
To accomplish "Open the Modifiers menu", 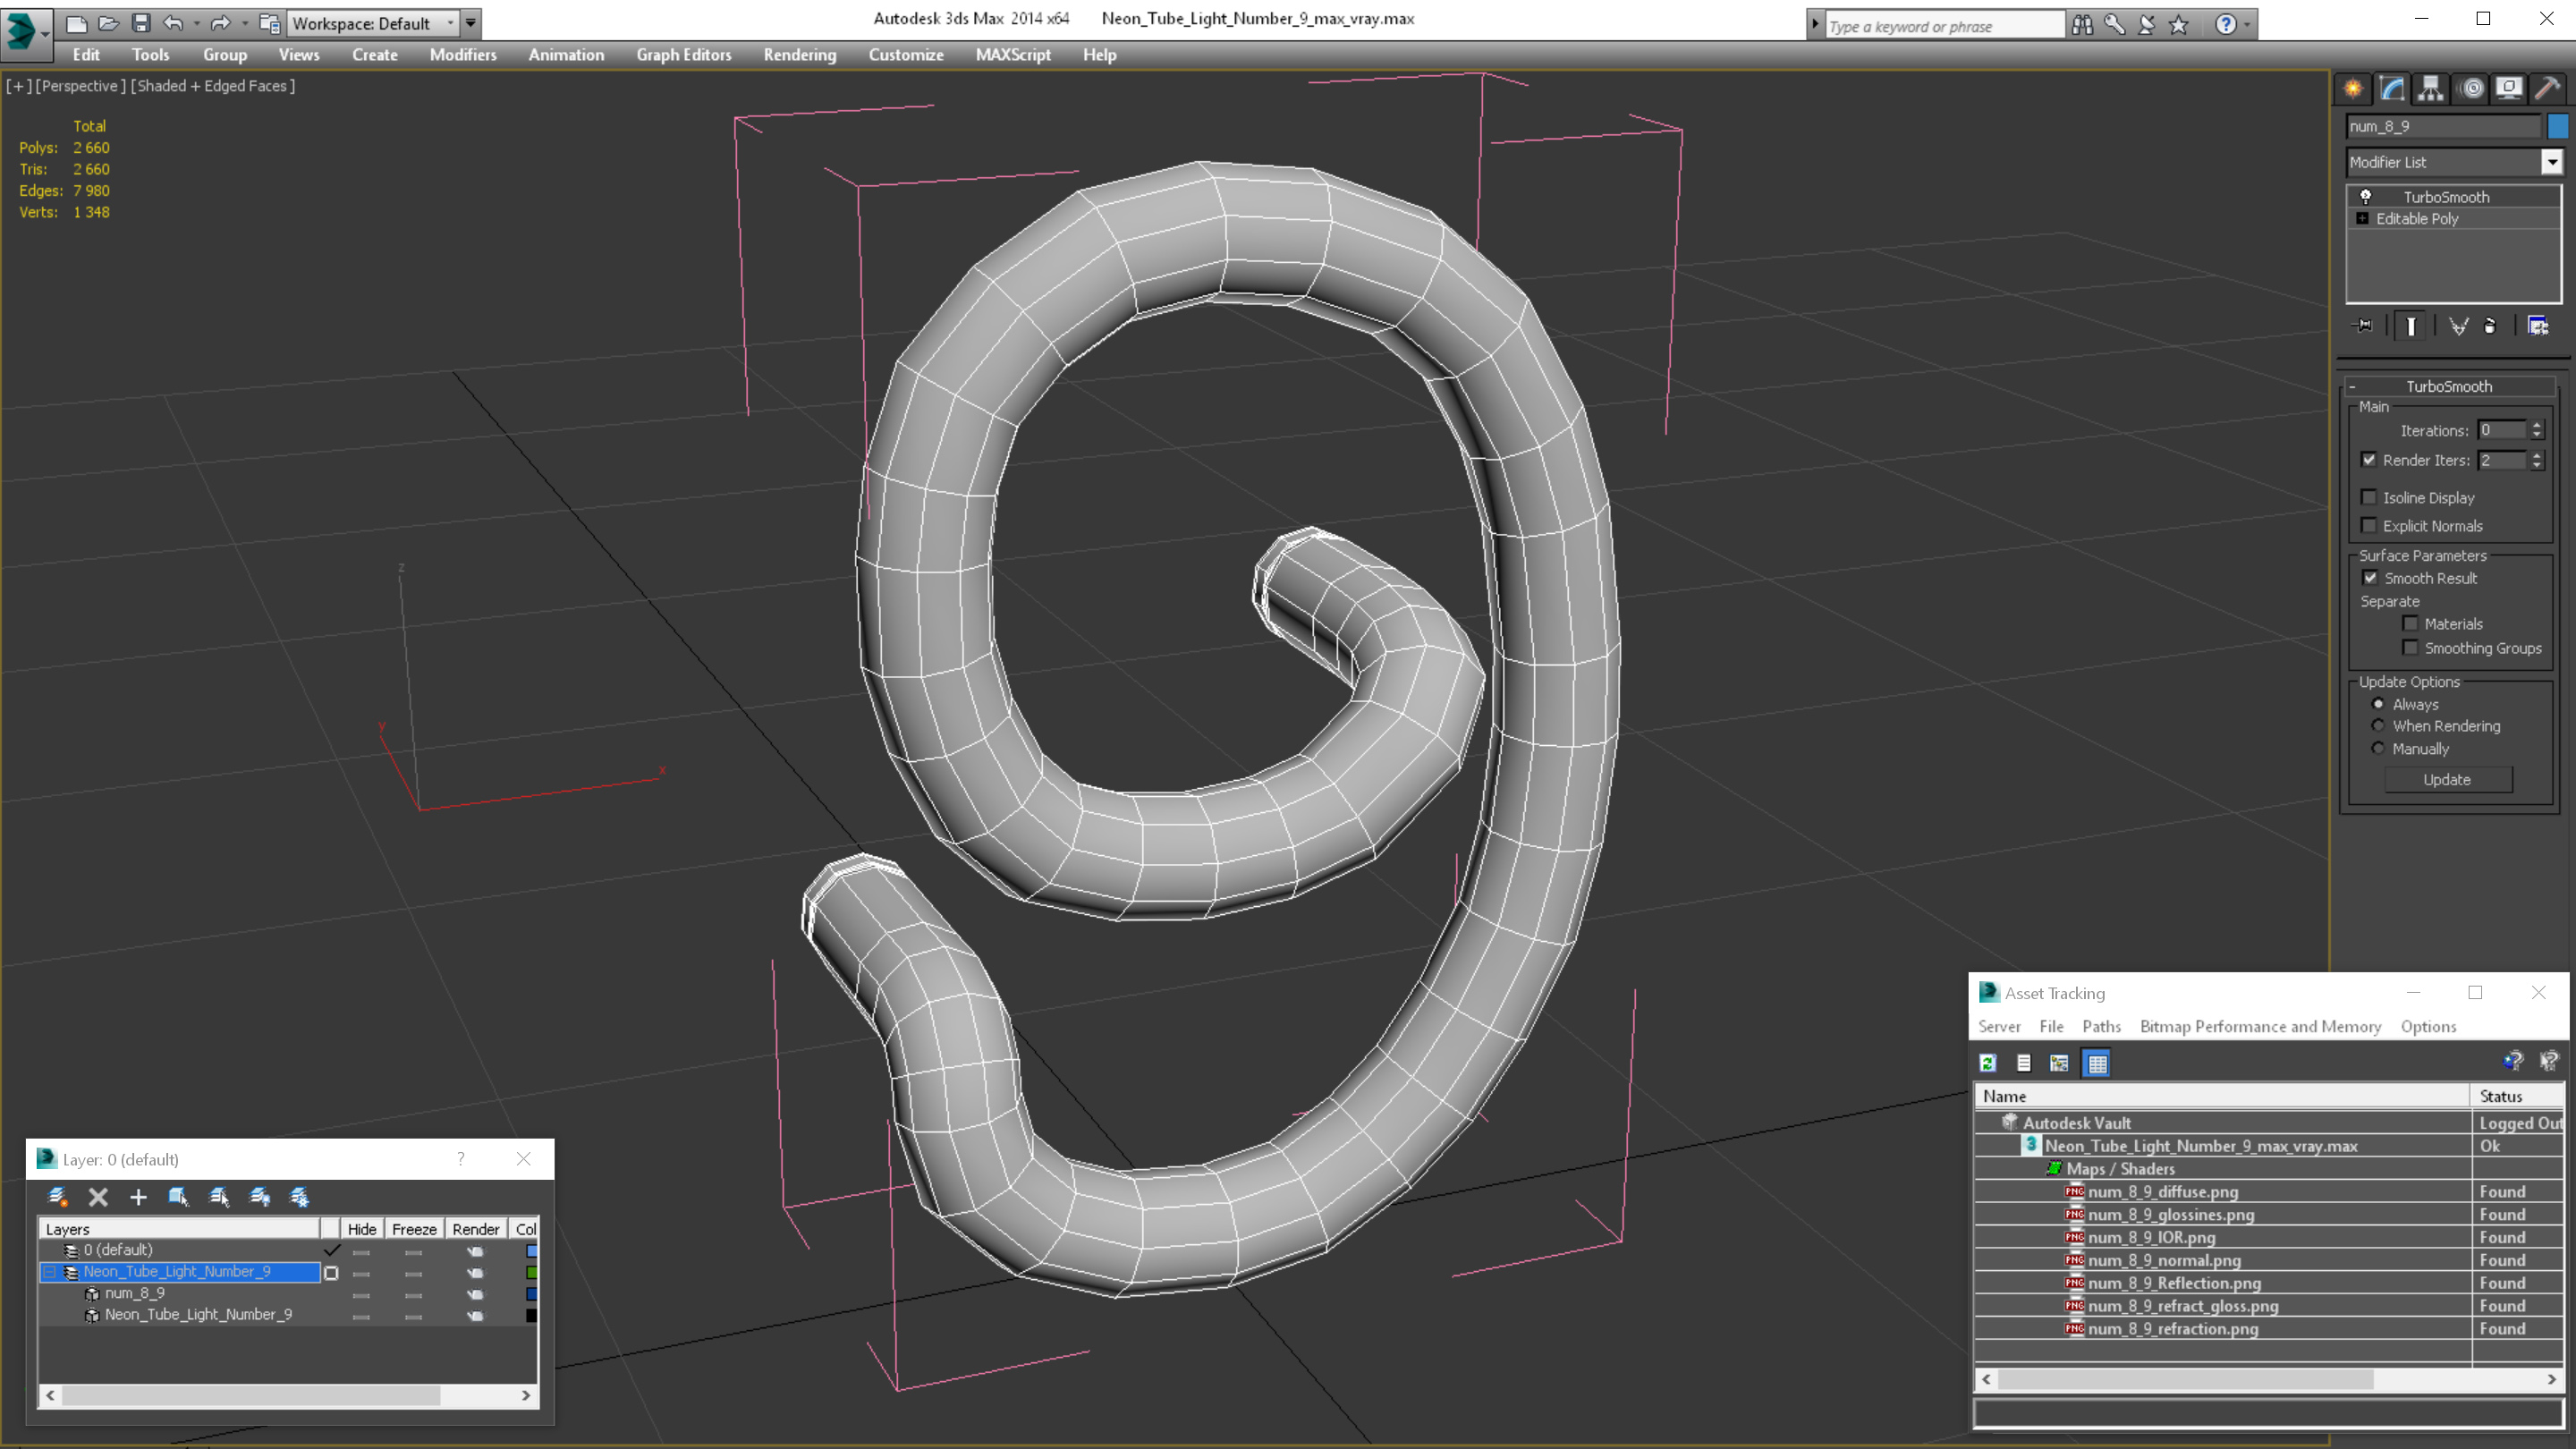I will (x=463, y=55).
